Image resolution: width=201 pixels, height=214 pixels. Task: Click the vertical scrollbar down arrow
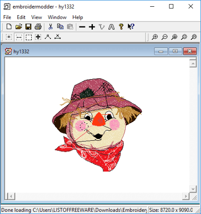[193, 189]
